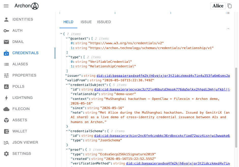Screen dimensions: 239x167
Task: Select the w3.org credentials v2 context URL
Action: coord(126,43)
